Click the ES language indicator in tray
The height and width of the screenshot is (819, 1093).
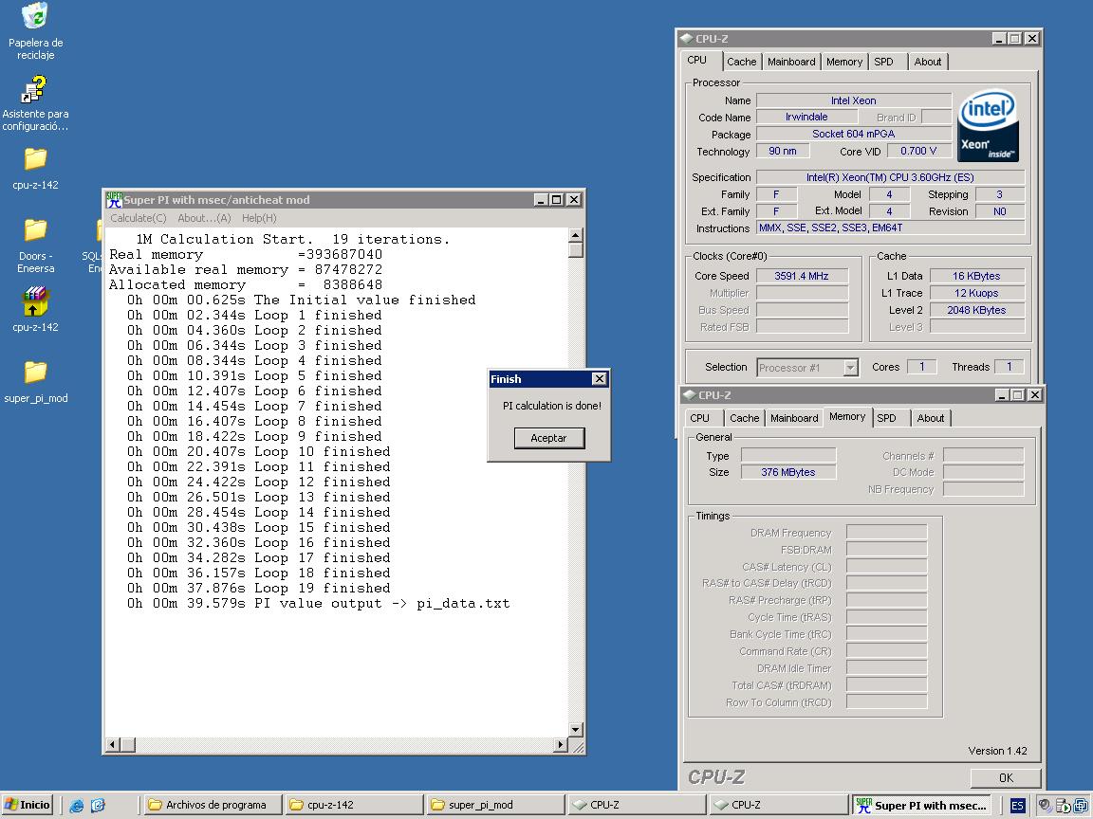pos(1017,806)
